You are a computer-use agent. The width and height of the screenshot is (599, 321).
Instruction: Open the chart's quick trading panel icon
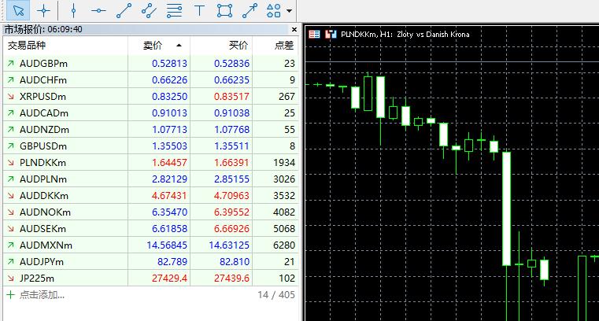point(314,35)
